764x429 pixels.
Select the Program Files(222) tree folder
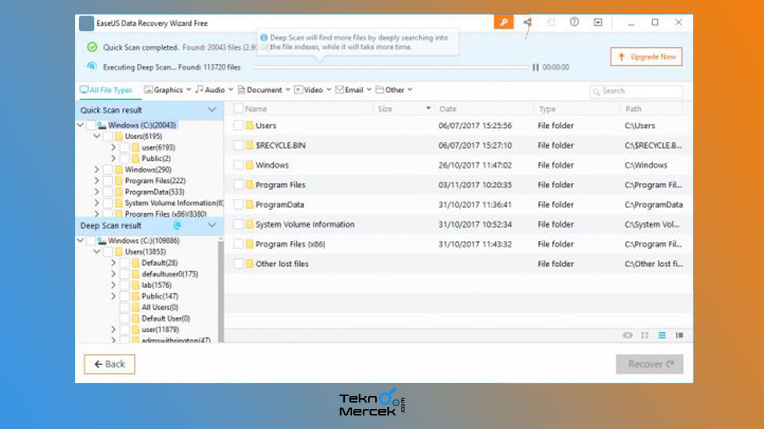[x=155, y=181]
